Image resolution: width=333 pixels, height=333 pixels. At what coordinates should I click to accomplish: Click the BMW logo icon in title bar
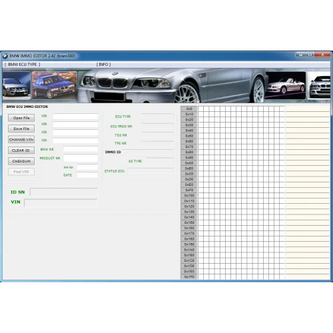pyautogui.click(x=5, y=56)
